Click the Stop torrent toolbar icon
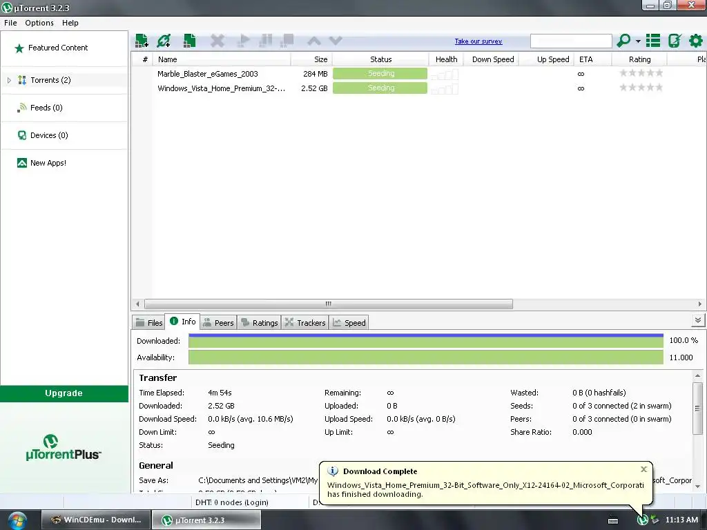Image resolution: width=707 pixels, height=530 pixels. coord(287,41)
